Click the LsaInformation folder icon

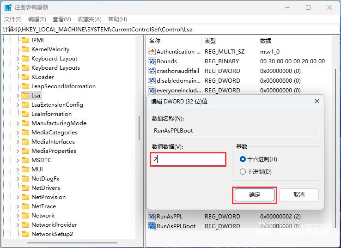(25, 114)
